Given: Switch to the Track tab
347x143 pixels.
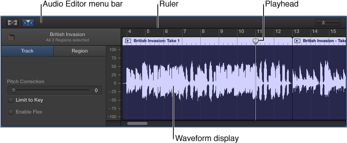Looking at the screenshot, I should [27, 51].
